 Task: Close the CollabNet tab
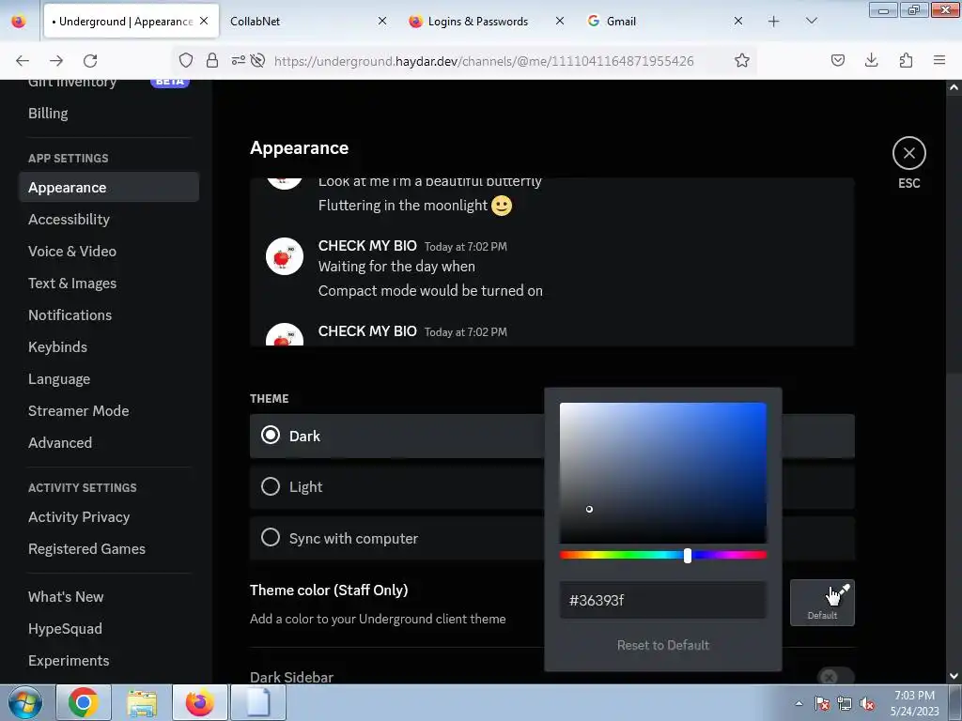point(382,21)
